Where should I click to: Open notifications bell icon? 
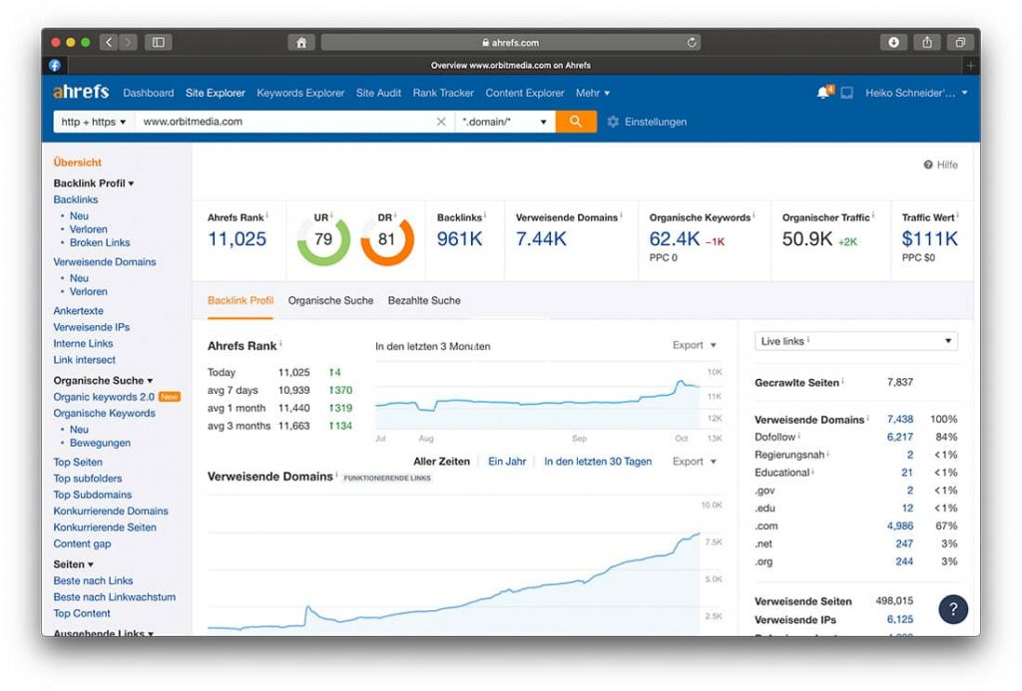[x=823, y=93]
